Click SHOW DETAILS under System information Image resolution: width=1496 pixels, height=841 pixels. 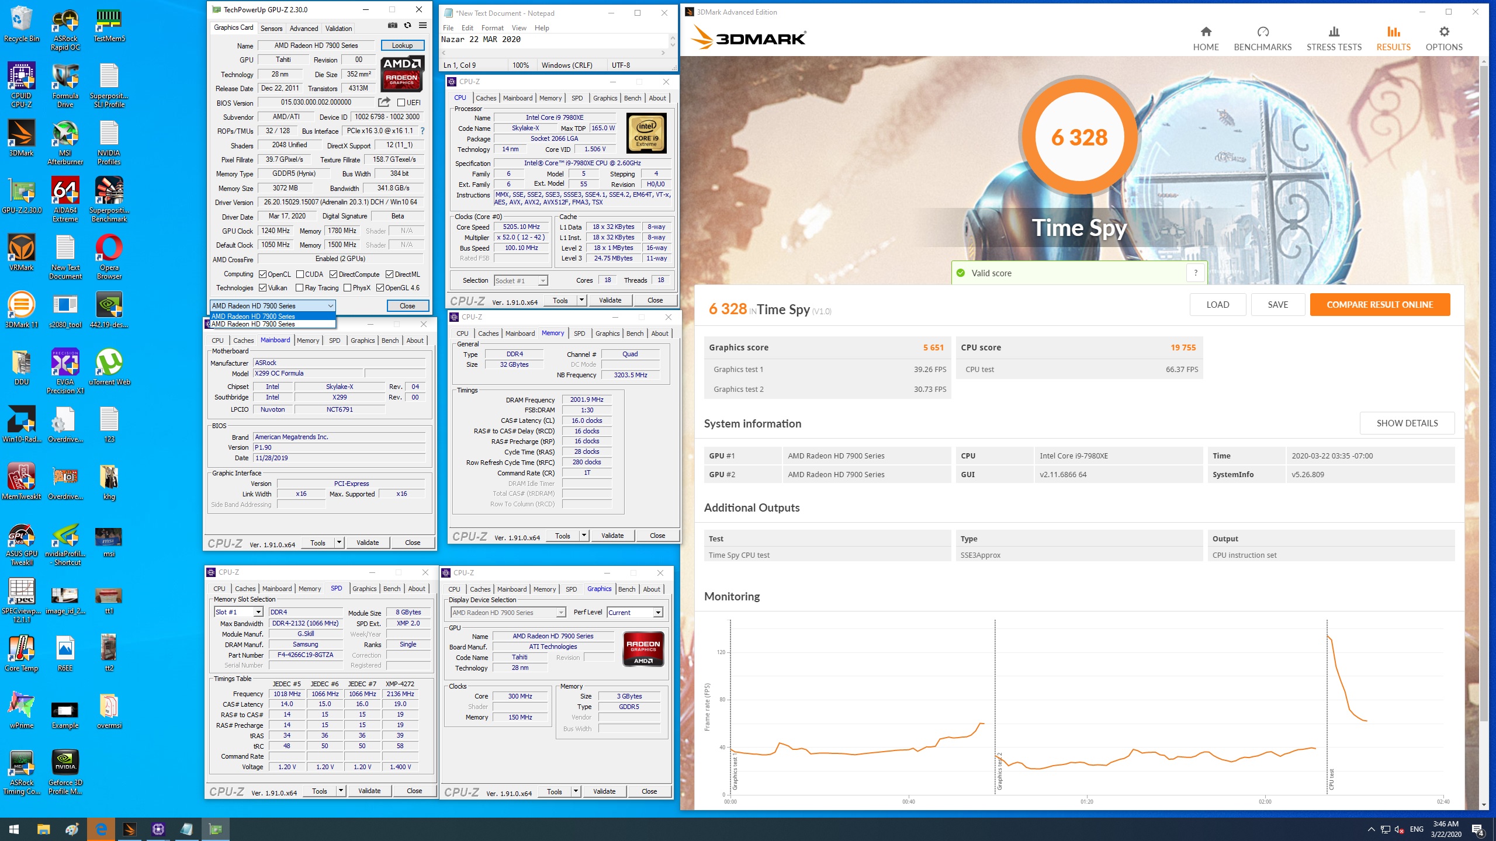1407,423
